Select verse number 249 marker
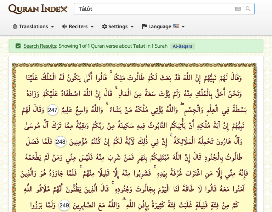Screen dimensions: 272x212 coord(64,206)
